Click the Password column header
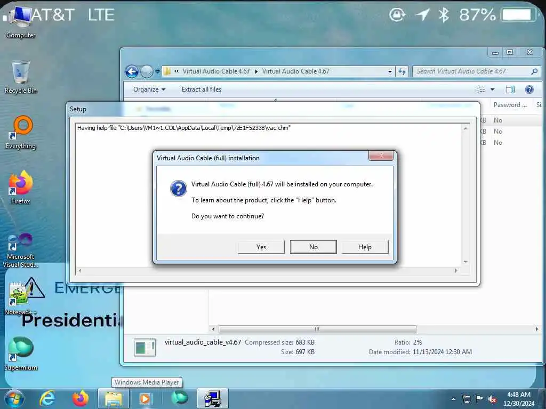 511,105
